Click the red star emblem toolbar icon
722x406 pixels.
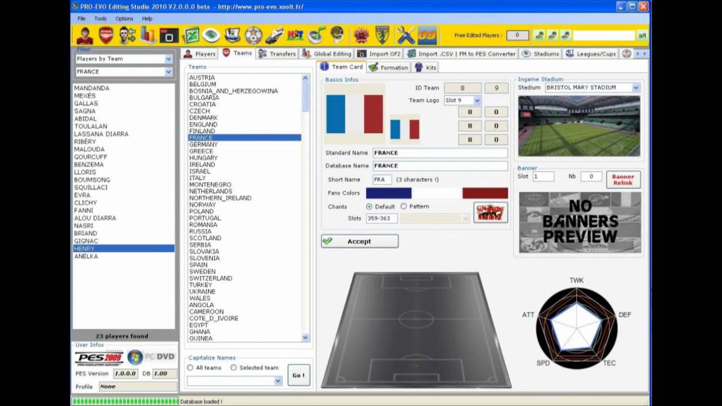(x=361, y=36)
